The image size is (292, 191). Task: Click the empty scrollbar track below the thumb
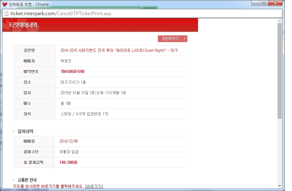tap(280, 151)
